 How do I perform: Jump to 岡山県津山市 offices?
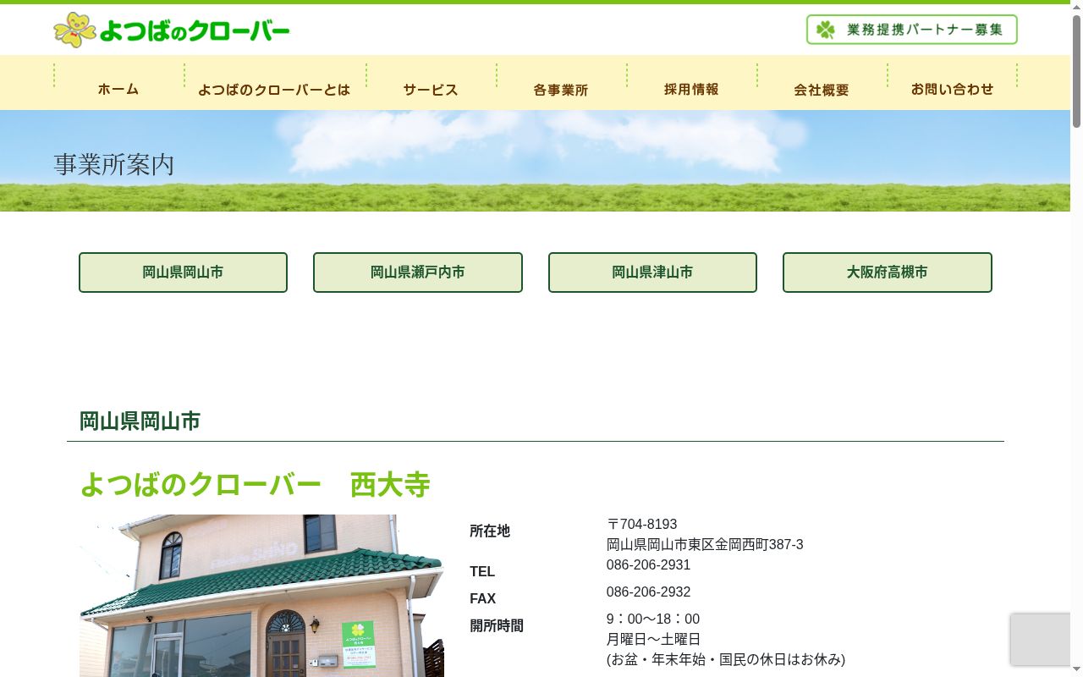pos(652,272)
